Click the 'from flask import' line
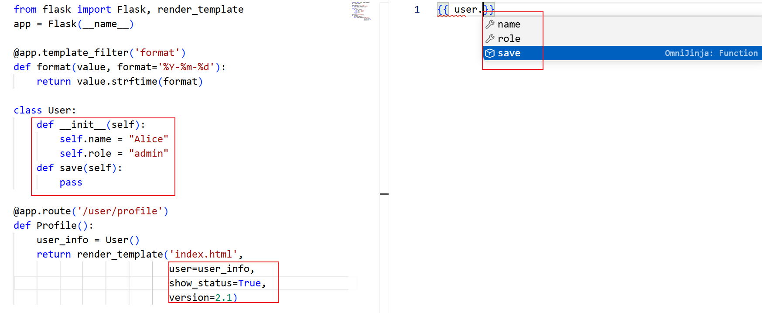Image resolution: width=762 pixels, height=313 pixels. [x=129, y=9]
